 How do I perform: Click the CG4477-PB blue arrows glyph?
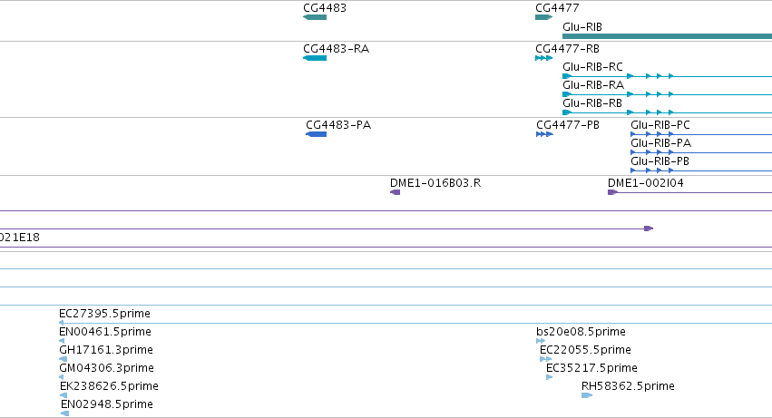[x=544, y=134]
